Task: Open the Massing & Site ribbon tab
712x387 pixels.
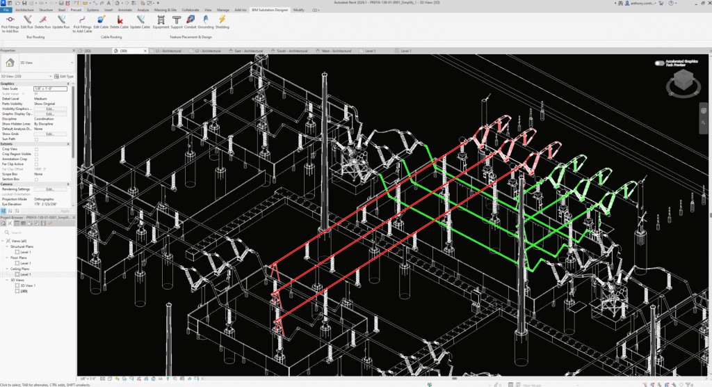Action: tap(165, 10)
